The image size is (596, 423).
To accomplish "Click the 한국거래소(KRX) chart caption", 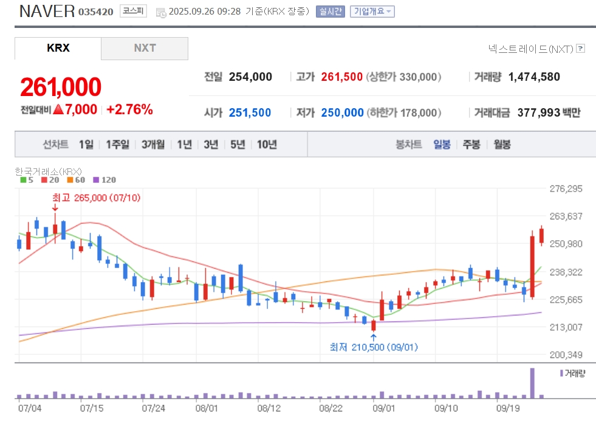I will tap(48, 171).
